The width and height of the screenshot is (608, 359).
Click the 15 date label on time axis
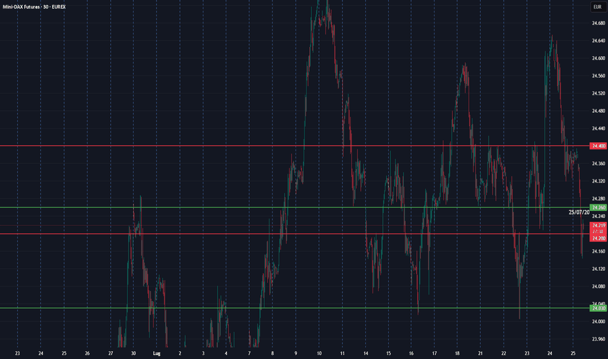tap(389, 354)
